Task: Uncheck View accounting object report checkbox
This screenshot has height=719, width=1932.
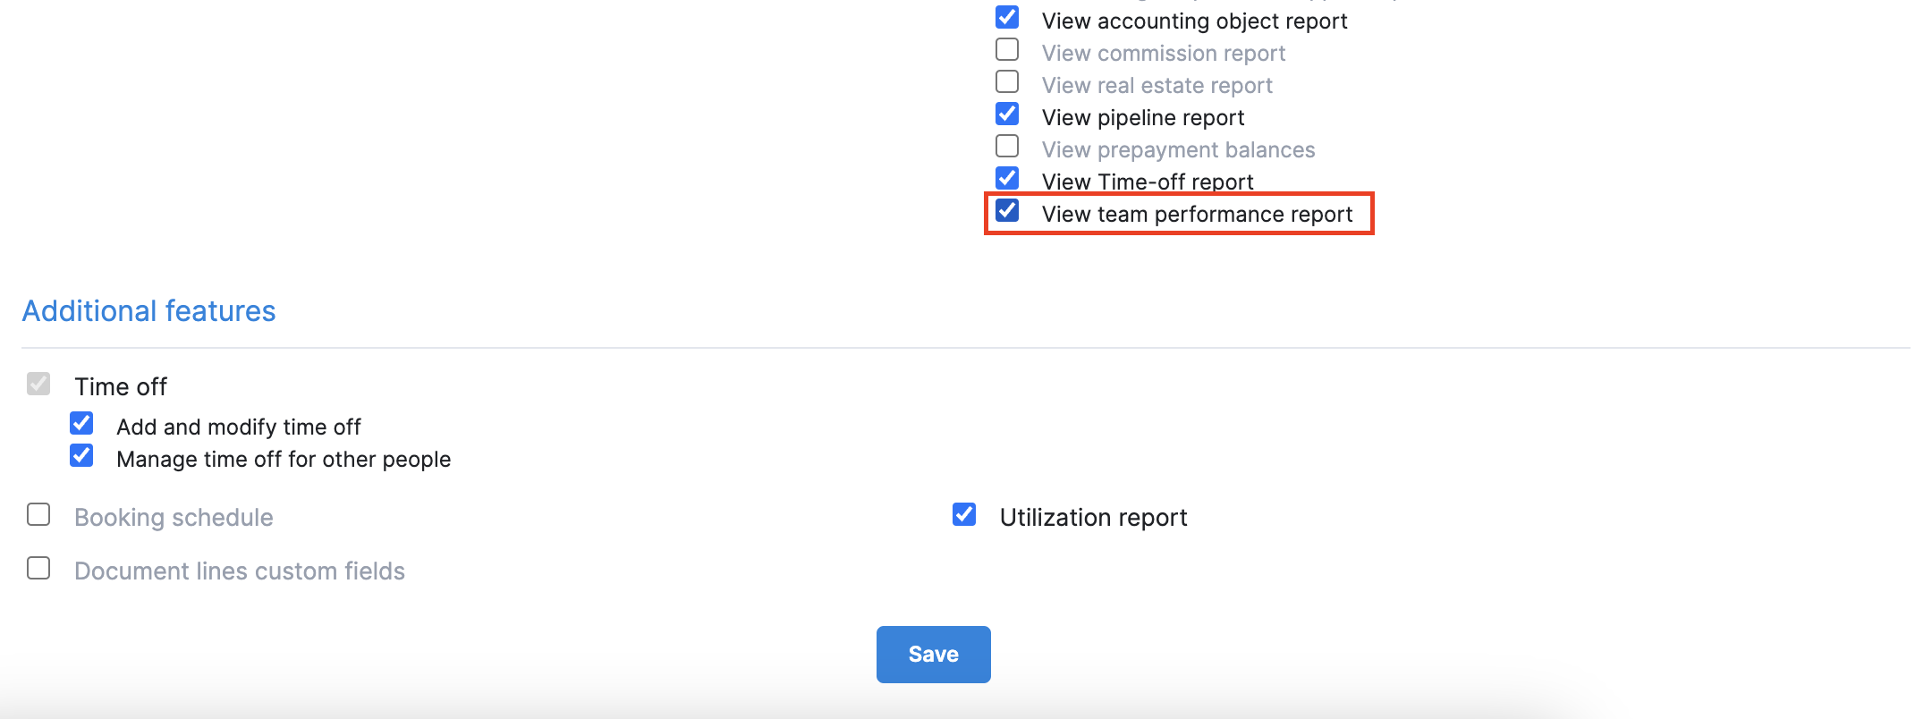Action: pos(1007,17)
